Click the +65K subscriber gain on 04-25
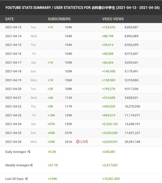162x183 pixels. pyautogui.click(x=51, y=133)
